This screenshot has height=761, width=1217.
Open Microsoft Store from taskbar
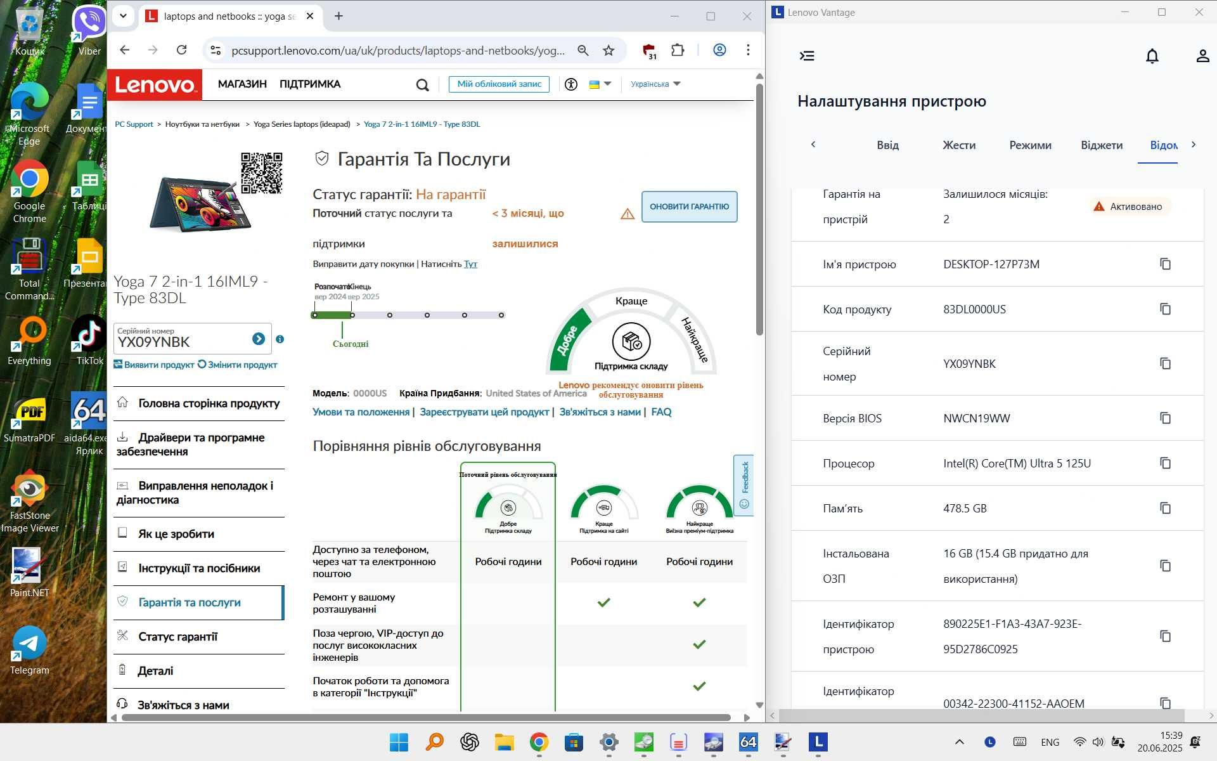click(574, 742)
